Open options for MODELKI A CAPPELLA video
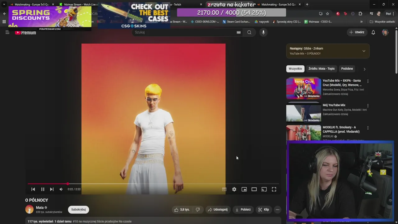Viewport: 398px width, 224px height. (x=368, y=128)
